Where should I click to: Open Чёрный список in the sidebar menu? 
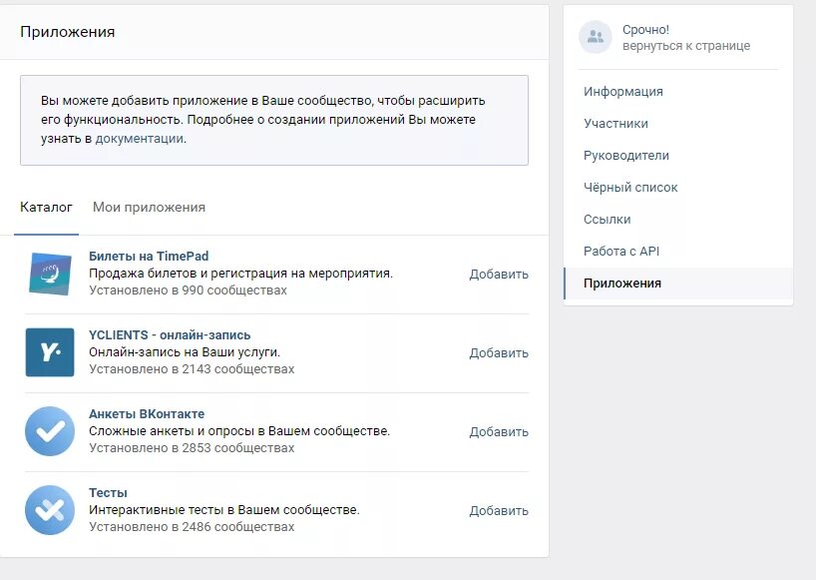coord(630,188)
